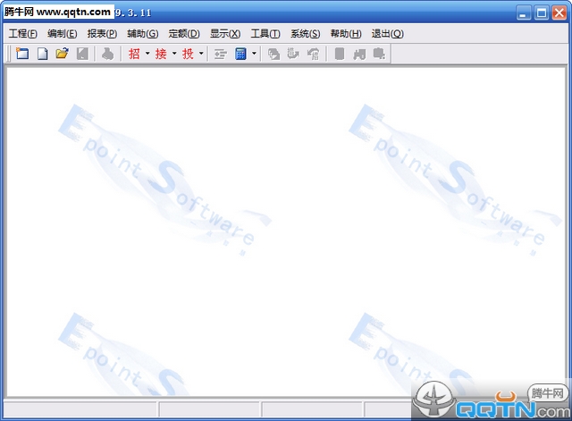This screenshot has width=572, height=421.
Task: Click the red 接 toolbar button
Action: coord(161,54)
